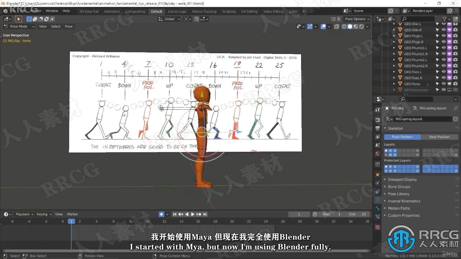This screenshot has width=461, height=259.
Task: Jump to the end frame
Action: point(205,214)
